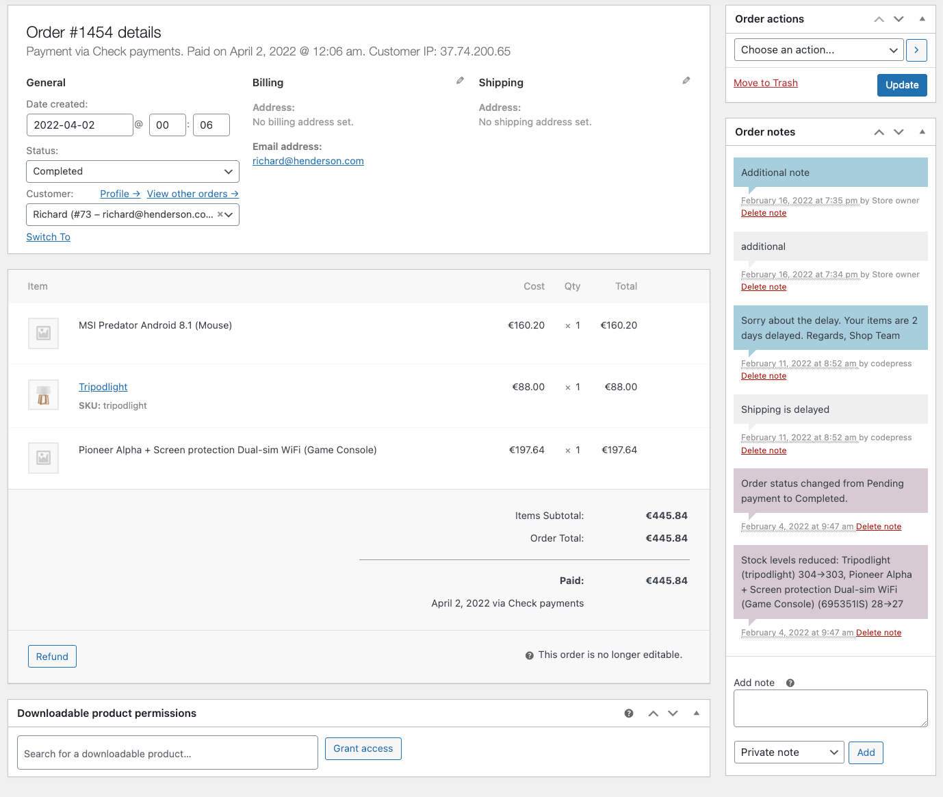This screenshot has height=797, width=943.
Task: Click the Update button
Action: click(902, 85)
